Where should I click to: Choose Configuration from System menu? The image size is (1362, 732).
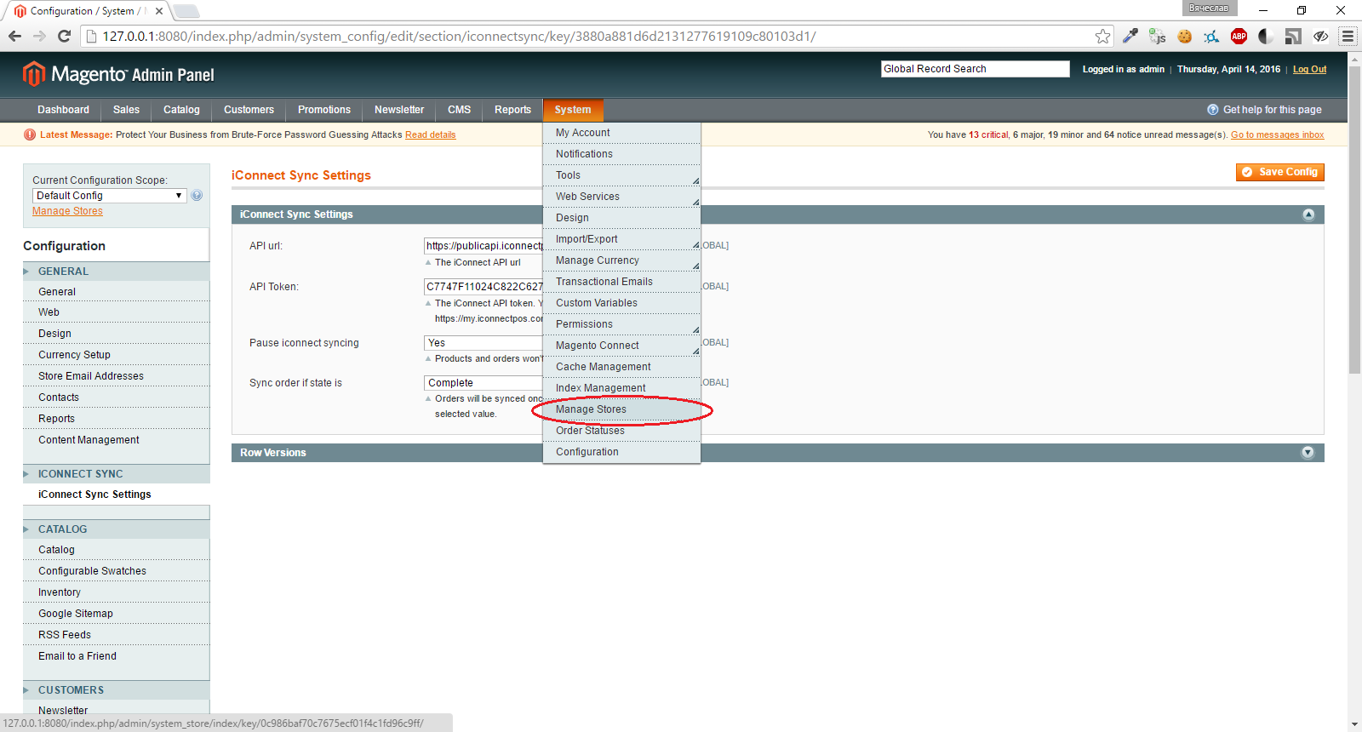[621, 452]
